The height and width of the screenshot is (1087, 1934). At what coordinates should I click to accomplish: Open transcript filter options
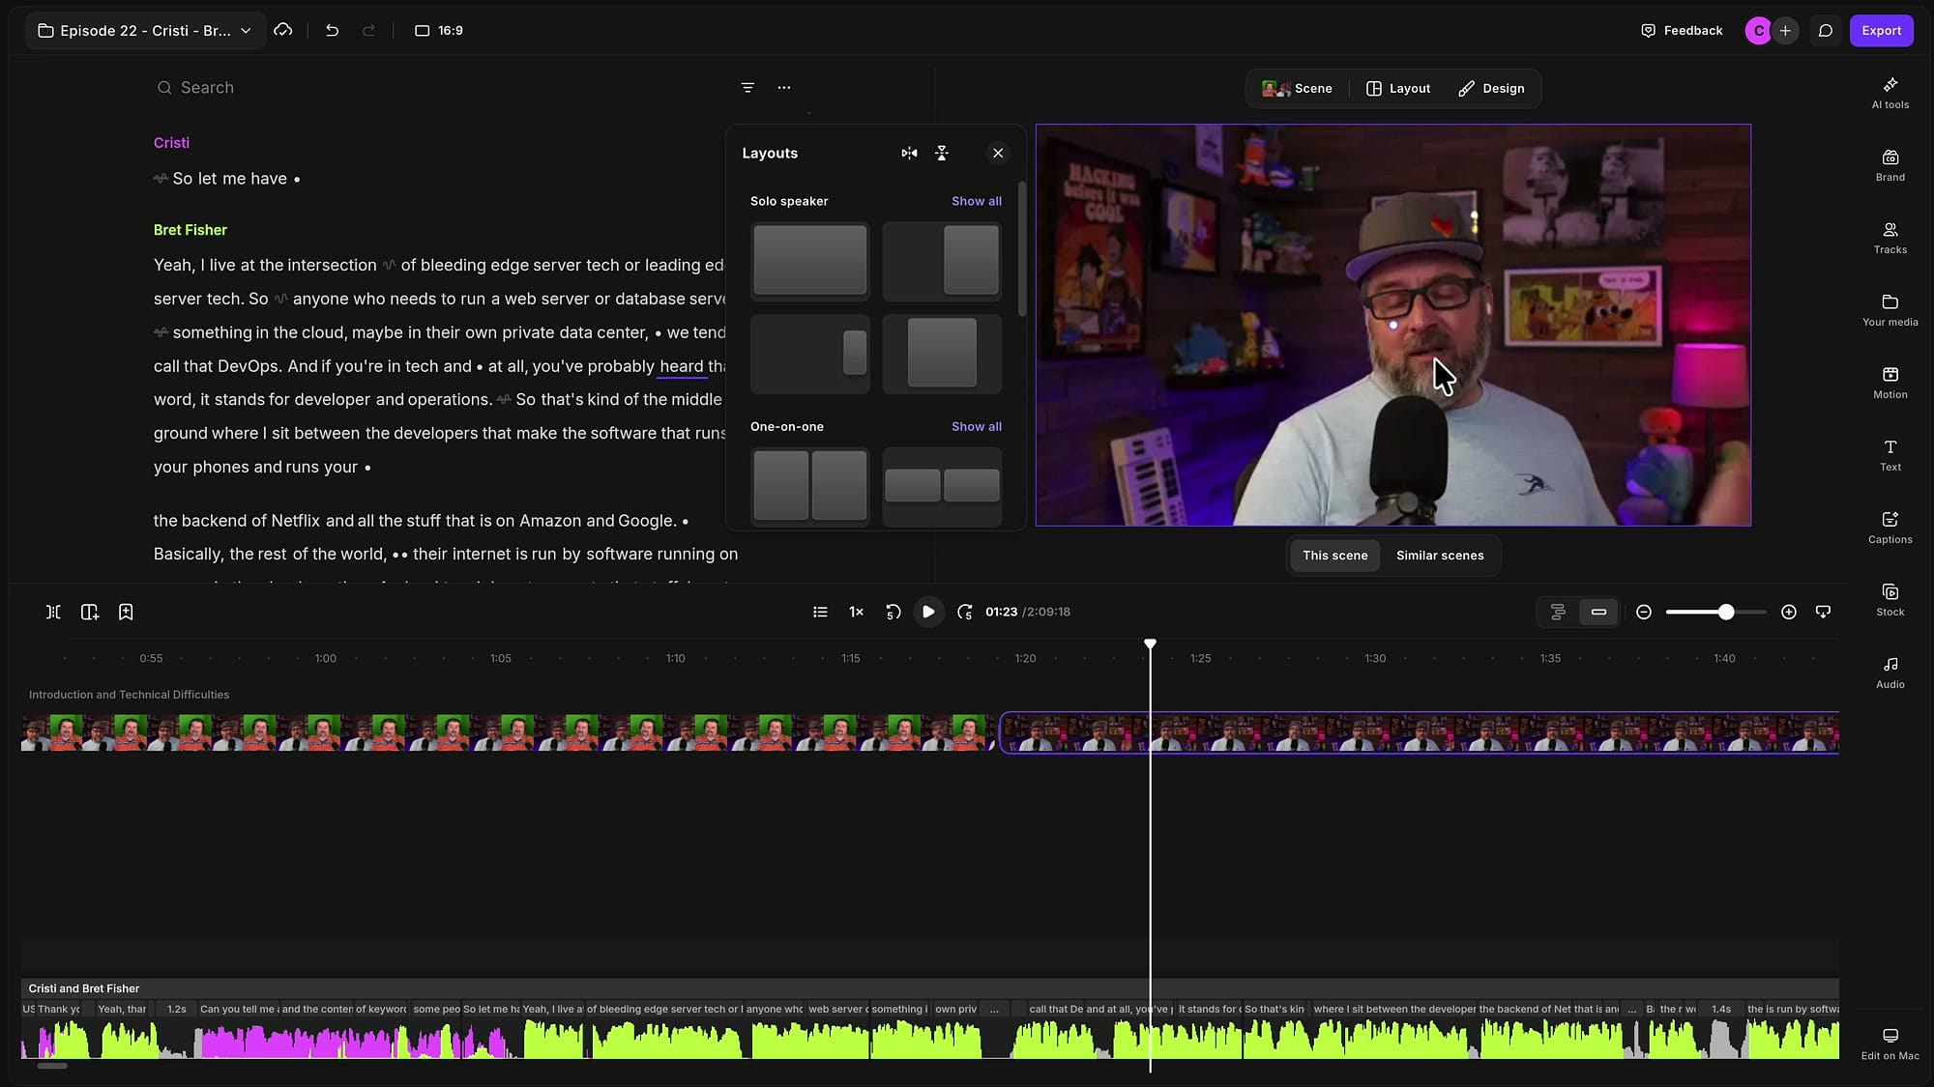747,88
